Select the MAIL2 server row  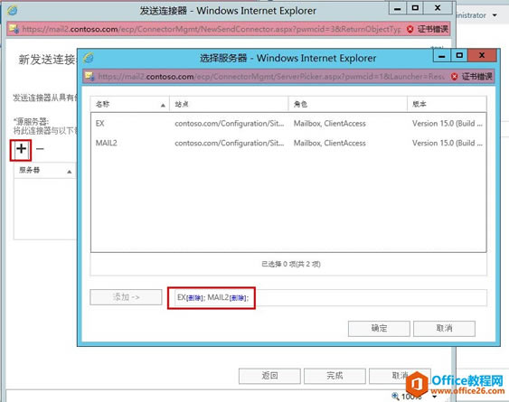coord(288,143)
